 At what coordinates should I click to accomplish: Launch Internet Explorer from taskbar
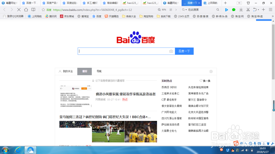tap(18, 150)
